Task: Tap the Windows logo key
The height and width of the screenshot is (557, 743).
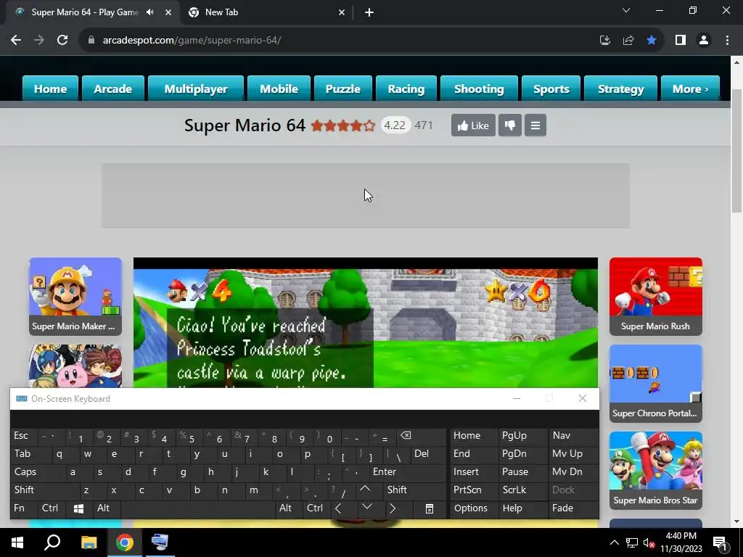Action: (x=78, y=508)
